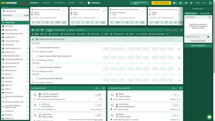Screen dimensions: 215x121
Task: Toggle the Apuesta en un click switch
Action: 209,37
